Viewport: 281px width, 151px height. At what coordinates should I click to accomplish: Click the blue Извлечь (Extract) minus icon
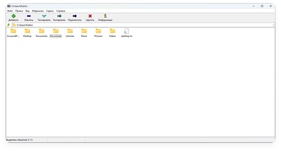tap(29, 16)
